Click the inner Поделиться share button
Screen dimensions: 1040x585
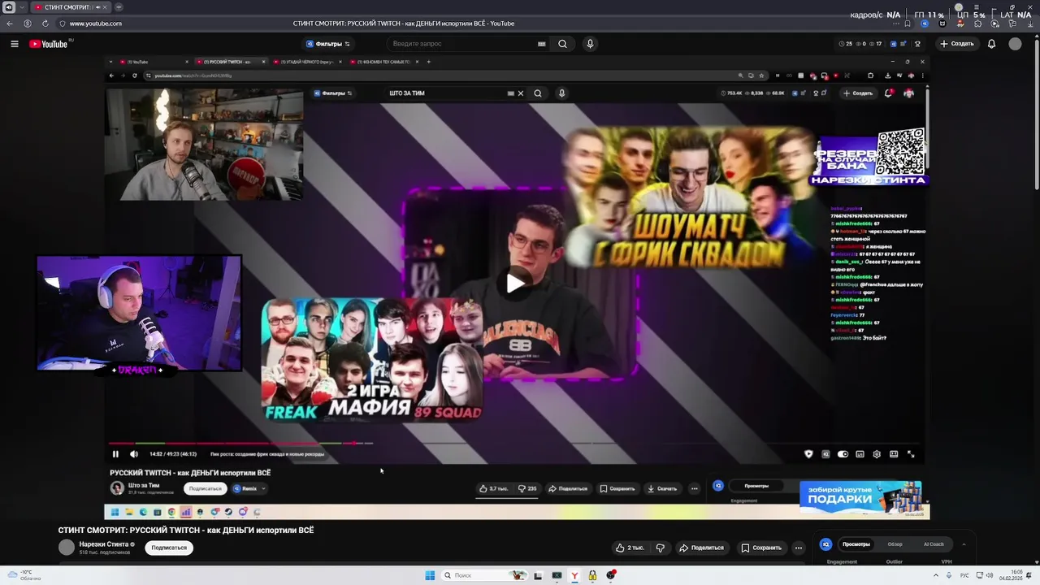click(x=568, y=488)
